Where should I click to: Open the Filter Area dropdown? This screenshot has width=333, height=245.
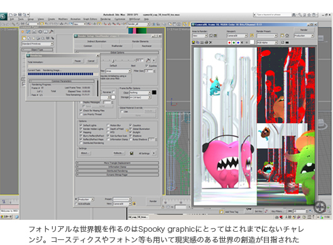(118, 71)
